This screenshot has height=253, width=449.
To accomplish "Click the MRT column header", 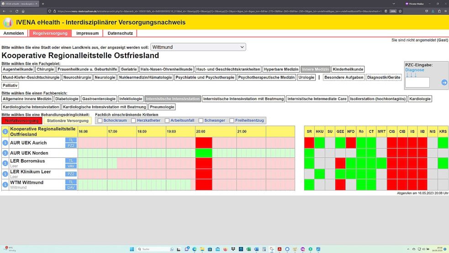I will 381,131.
